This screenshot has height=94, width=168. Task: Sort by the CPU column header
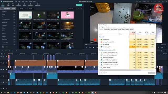coord(132,33)
